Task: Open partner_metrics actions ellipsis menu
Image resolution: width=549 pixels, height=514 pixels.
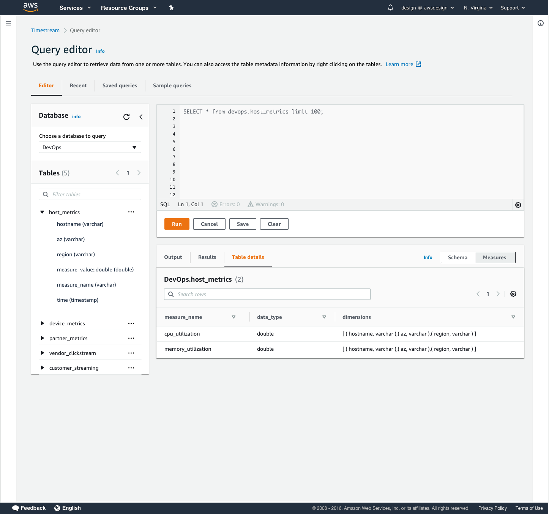Action: tap(131, 338)
